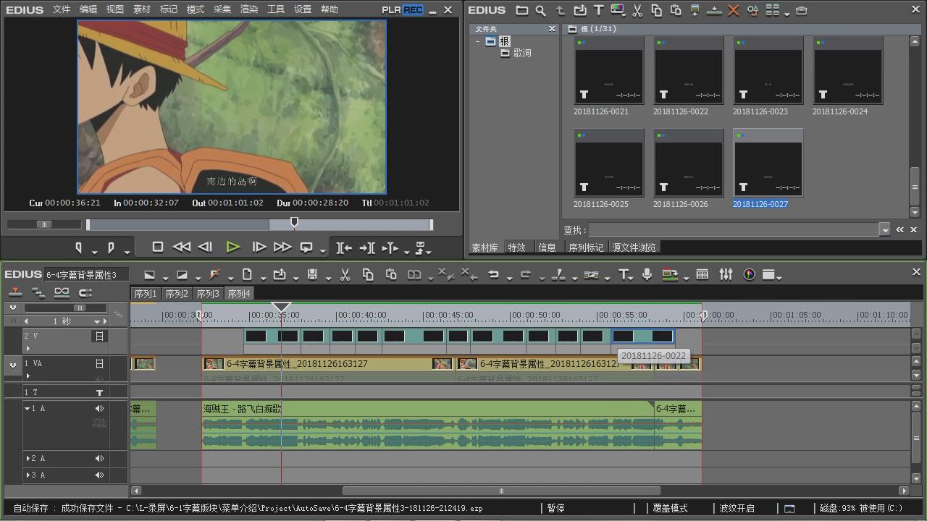Toggle video mute on track 1 VA

click(x=99, y=364)
